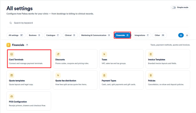The width and height of the screenshot is (196, 113).
Task: Click the Card Terminals icon
Action: pyautogui.click(x=12, y=54)
